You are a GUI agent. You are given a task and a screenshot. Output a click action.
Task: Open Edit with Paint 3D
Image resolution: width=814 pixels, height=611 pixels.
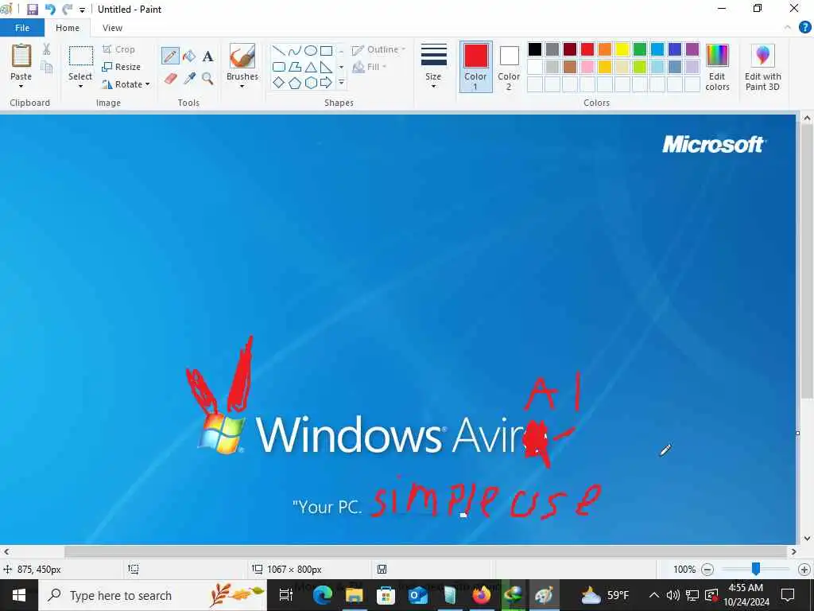(x=762, y=68)
